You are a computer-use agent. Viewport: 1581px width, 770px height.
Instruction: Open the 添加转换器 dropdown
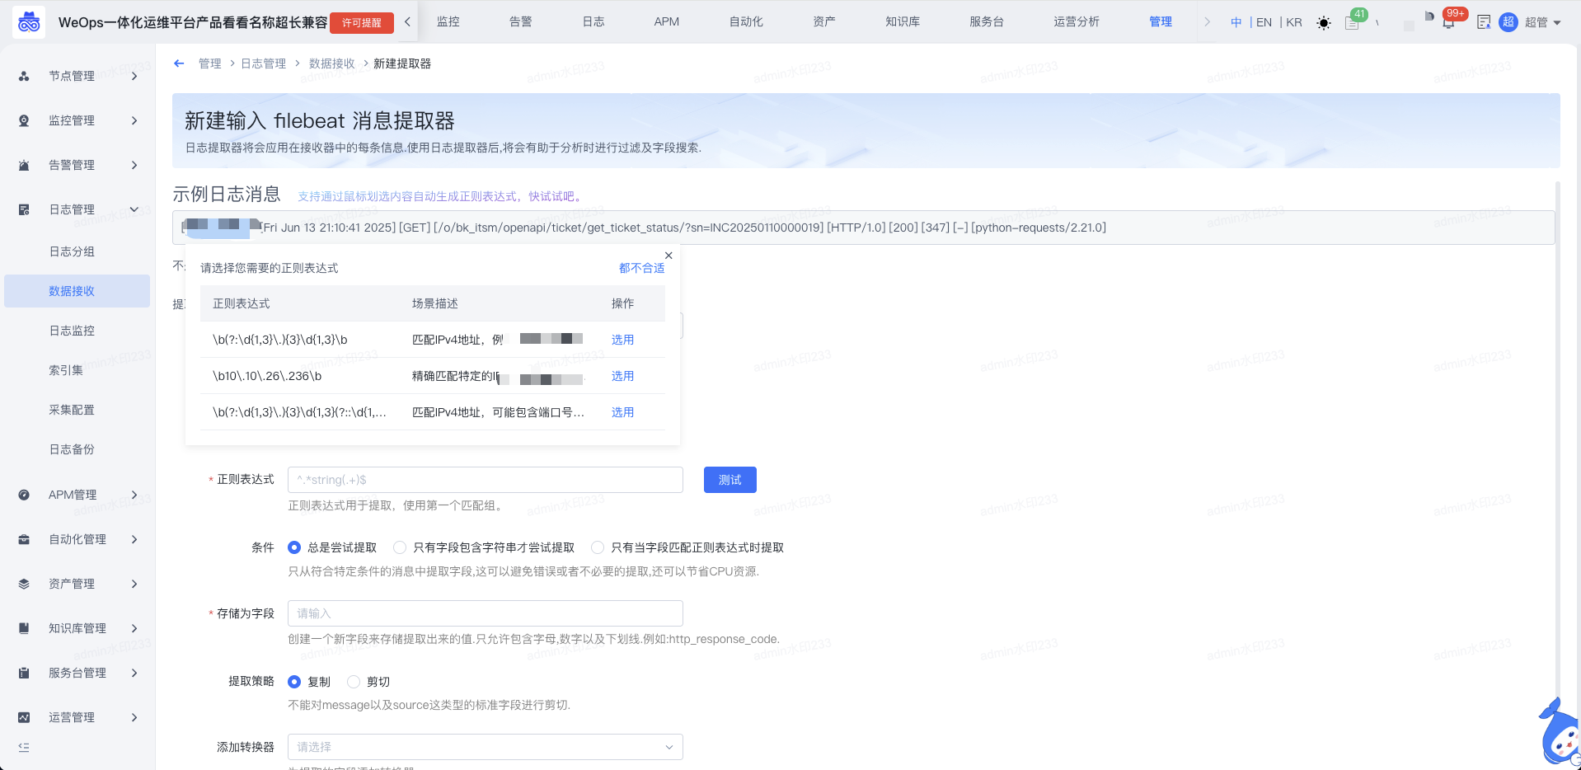click(485, 747)
